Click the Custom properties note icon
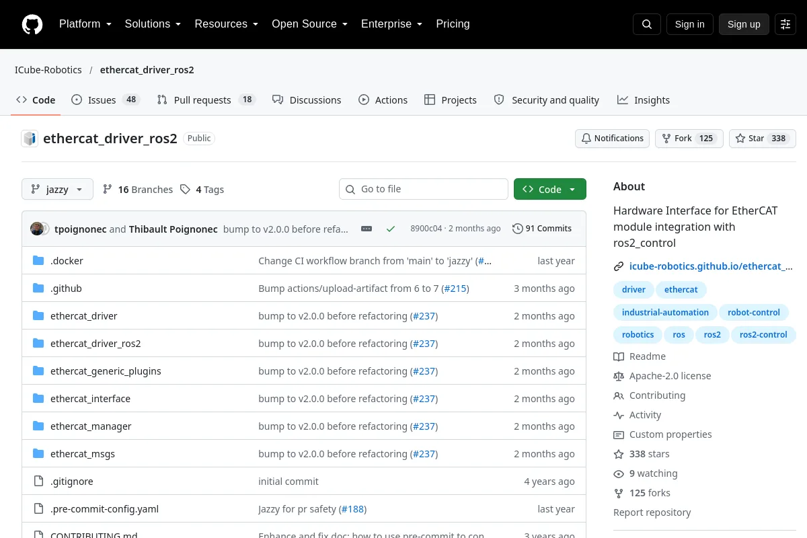Viewport: 807px width, 538px height. 619,434
